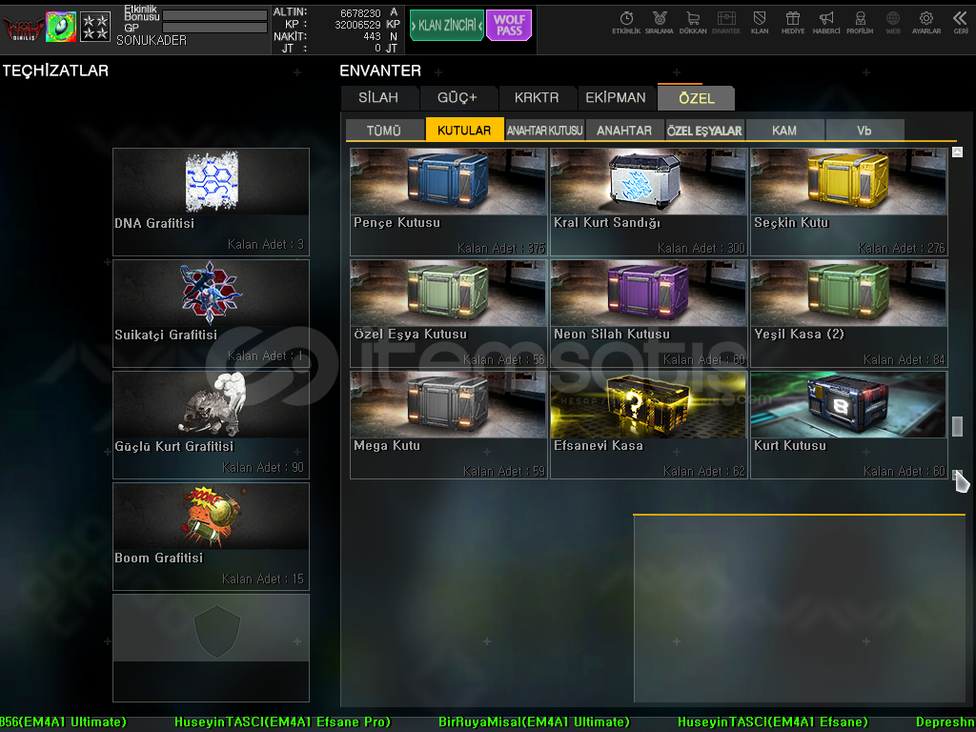Select the Boom Grafitisi equipment slot
Viewport: 976px width, 732px height.
211,537
